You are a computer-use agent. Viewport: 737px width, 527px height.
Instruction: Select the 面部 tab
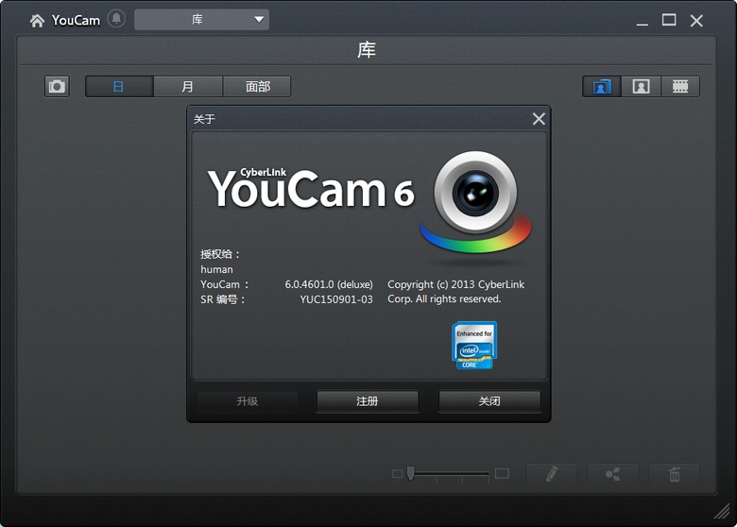coord(257,86)
